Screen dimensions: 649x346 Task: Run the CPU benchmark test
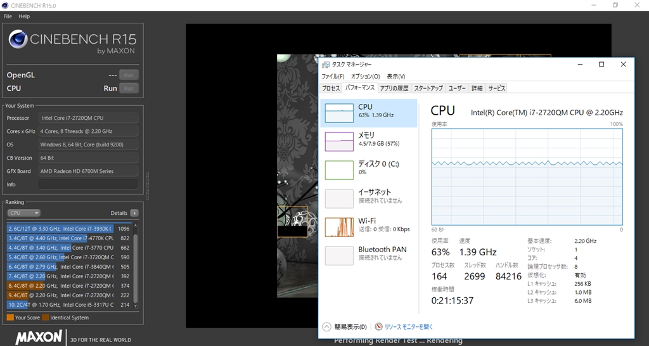pos(129,88)
